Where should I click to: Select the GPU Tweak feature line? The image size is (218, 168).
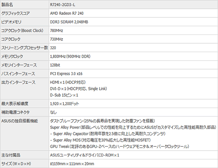point(120,146)
